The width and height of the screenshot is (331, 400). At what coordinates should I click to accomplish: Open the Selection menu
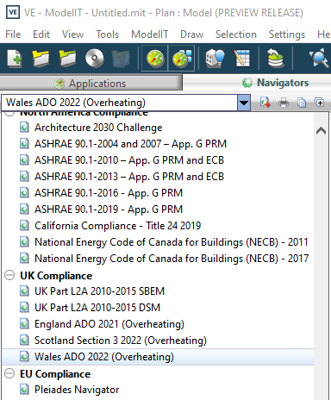click(236, 34)
